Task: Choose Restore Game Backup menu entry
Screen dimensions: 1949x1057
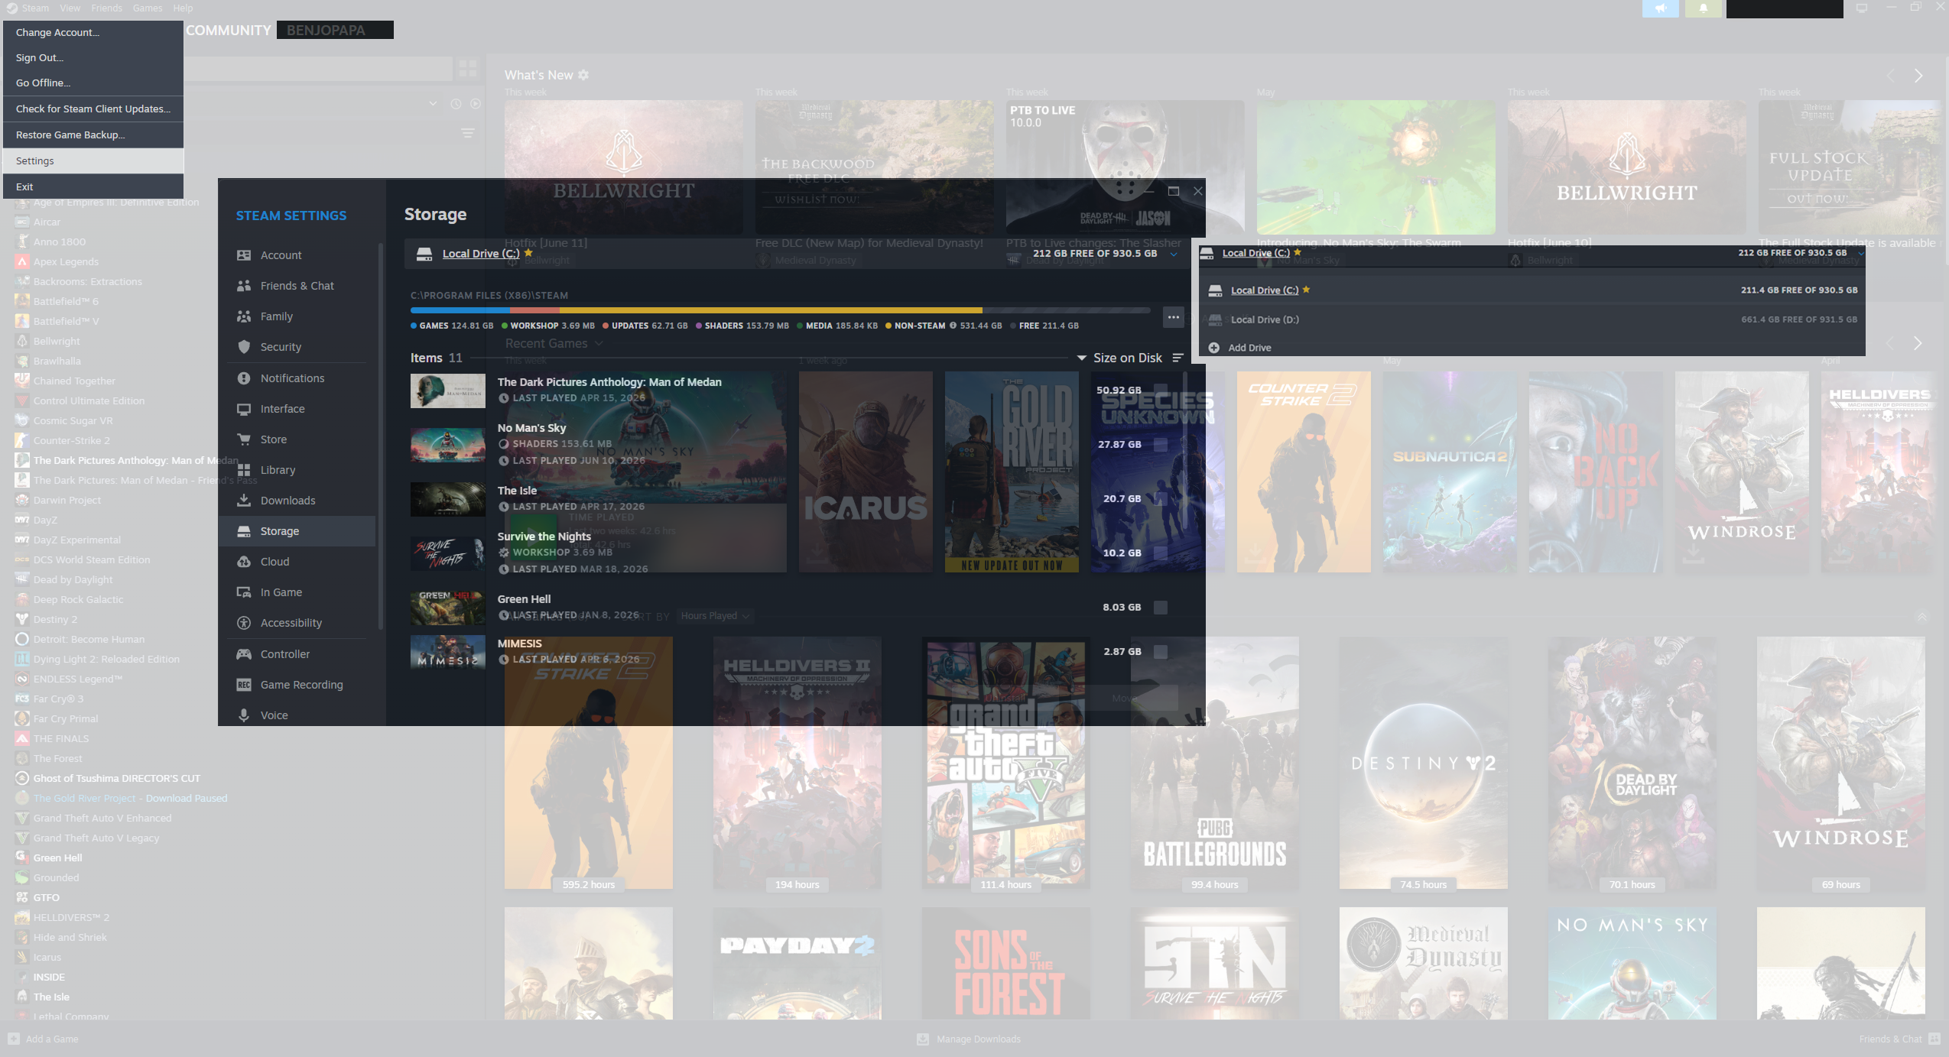Action: tap(93, 135)
